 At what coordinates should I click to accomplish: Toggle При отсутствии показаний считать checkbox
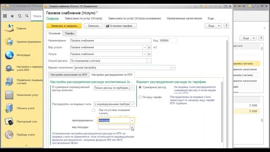(94, 110)
